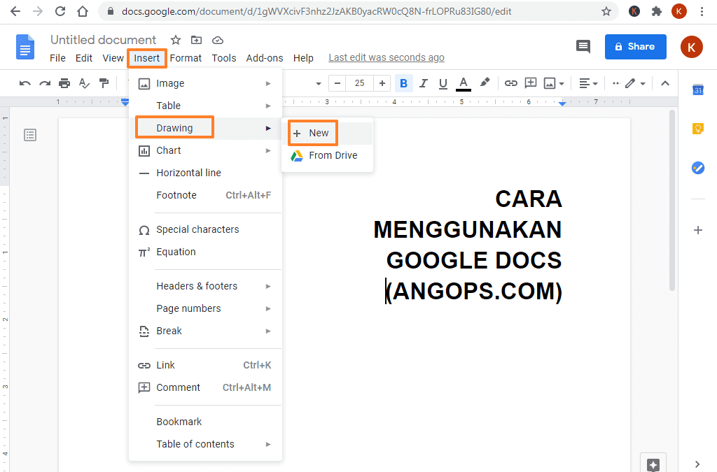Click the font size input field
The width and height of the screenshot is (717, 472).
359,83
